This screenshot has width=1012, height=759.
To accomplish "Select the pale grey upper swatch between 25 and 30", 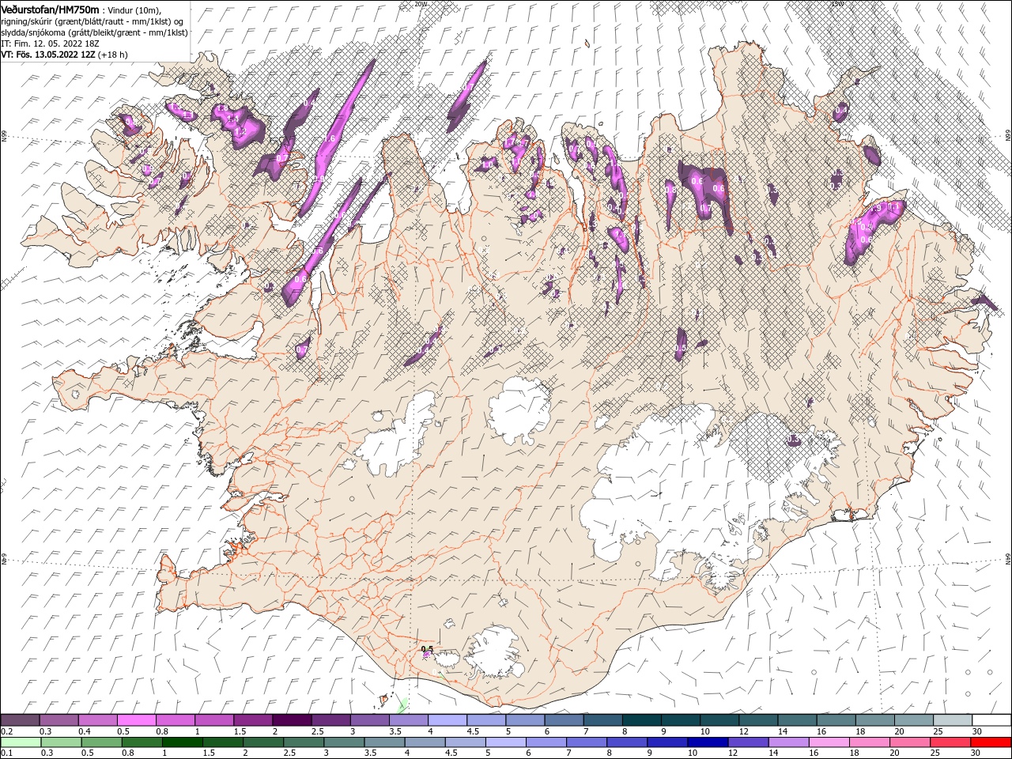I will (952, 720).
